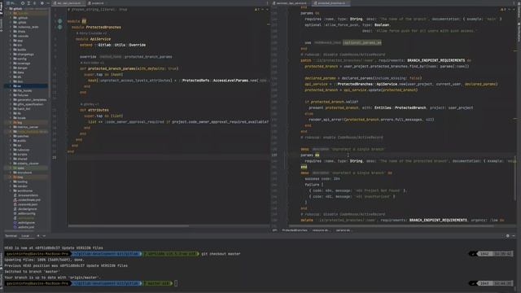Switch to inactive tab in left editor pane
The width and height of the screenshot is (521, 293).
click(96, 3)
